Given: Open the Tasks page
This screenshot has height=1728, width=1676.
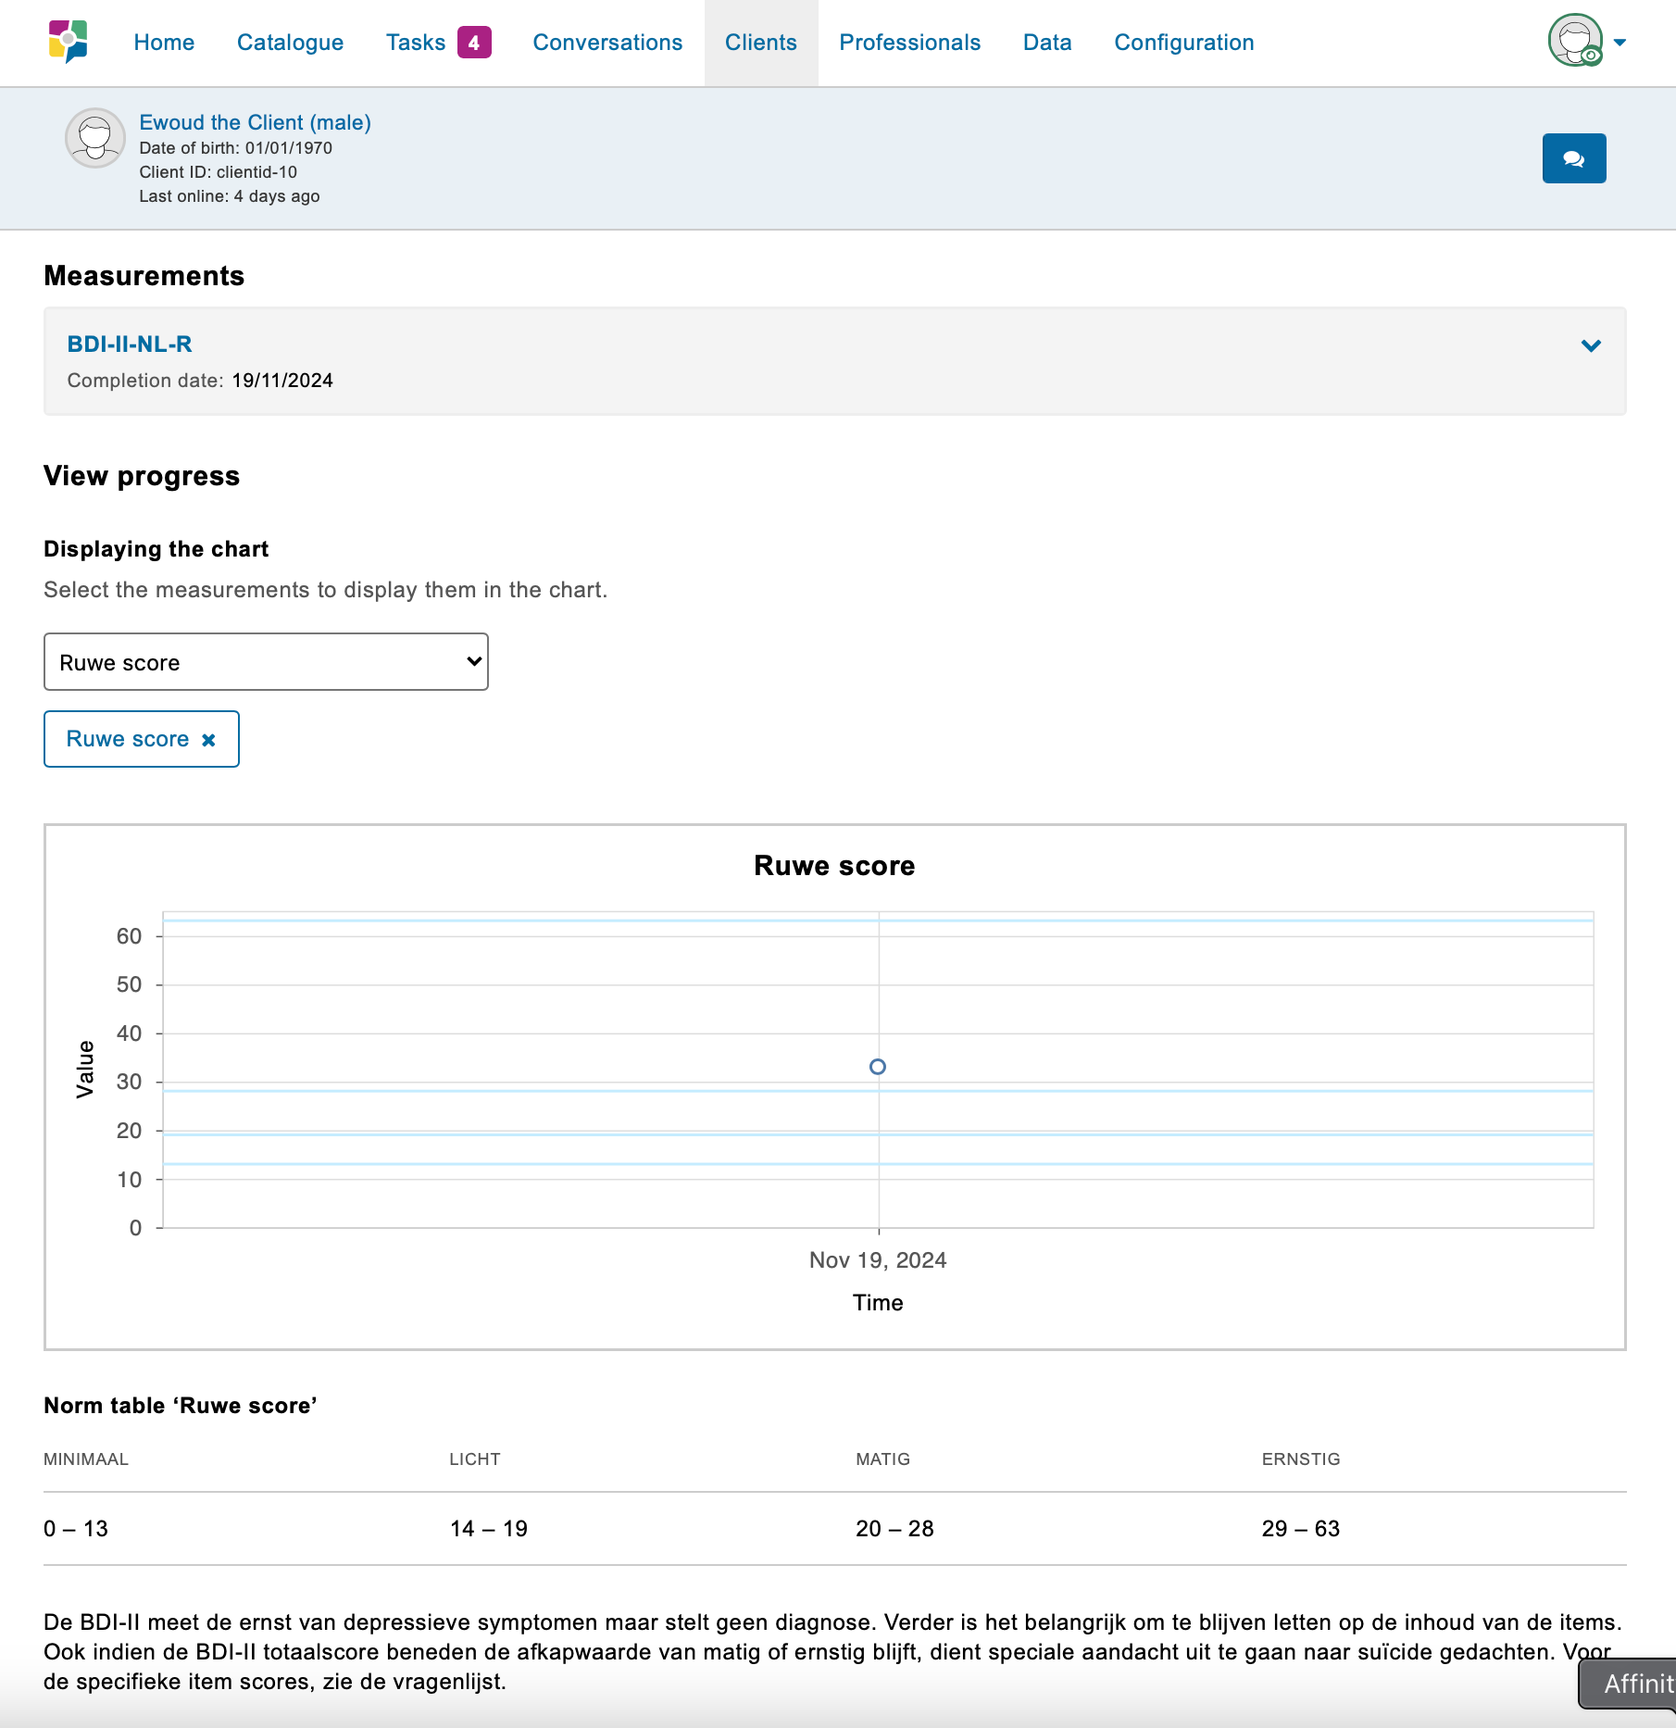Looking at the screenshot, I should [x=416, y=43].
